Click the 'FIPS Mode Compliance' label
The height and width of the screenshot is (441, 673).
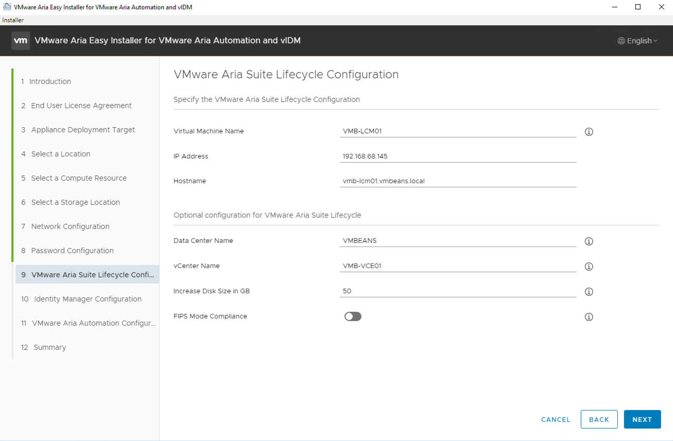(210, 316)
